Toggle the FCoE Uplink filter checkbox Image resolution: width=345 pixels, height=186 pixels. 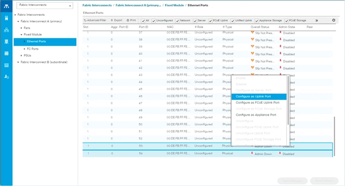click(x=210, y=21)
